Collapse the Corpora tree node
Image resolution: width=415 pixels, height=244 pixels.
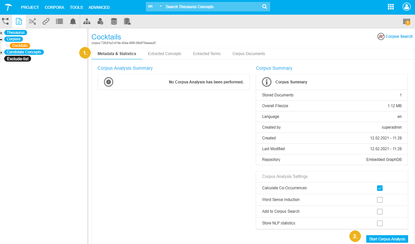[2, 39]
